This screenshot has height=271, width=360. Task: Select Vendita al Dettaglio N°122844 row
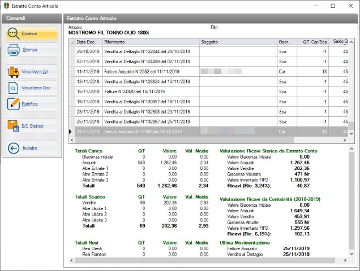147,51
